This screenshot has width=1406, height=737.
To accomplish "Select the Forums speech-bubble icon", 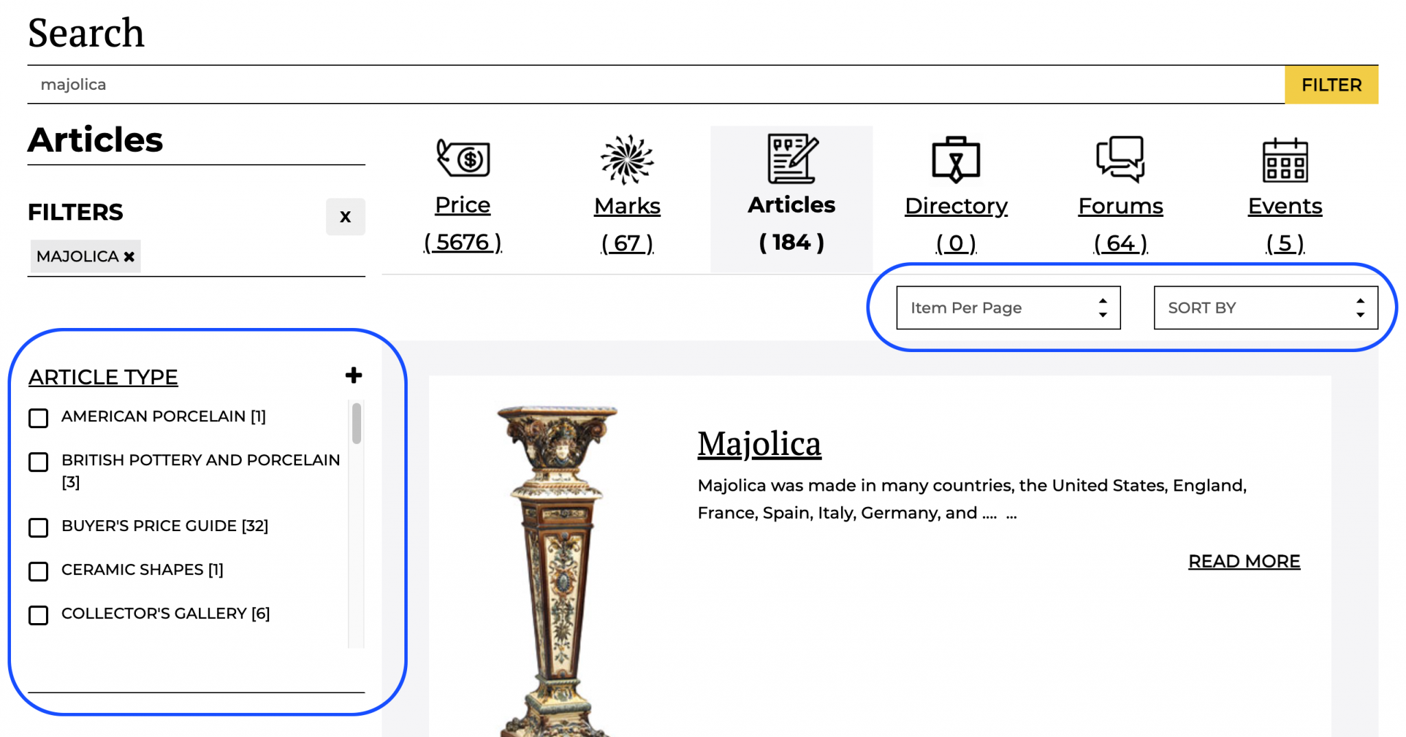I will point(1120,159).
